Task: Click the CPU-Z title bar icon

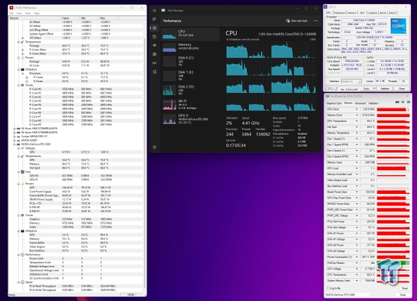Action: pyautogui.click(x=326, y=7)
